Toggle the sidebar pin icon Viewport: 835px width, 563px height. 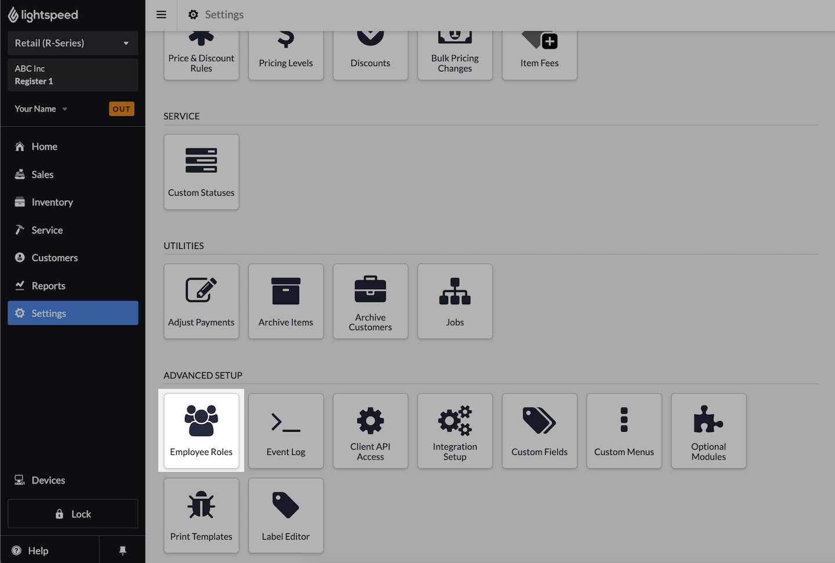[x=122, y=550]
